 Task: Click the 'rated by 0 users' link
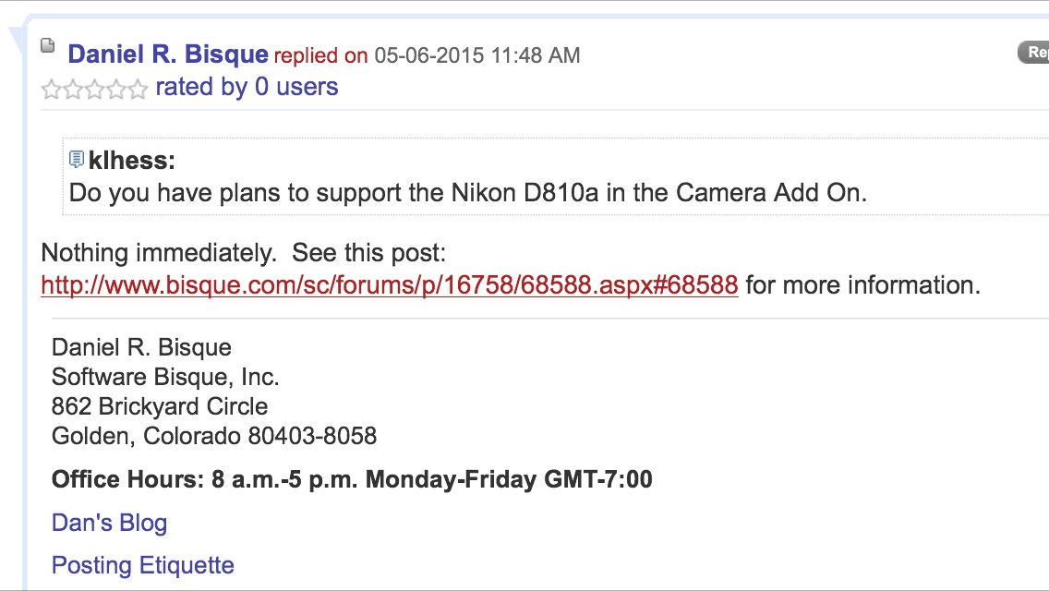pyautogui.click(x=247, y=88)
